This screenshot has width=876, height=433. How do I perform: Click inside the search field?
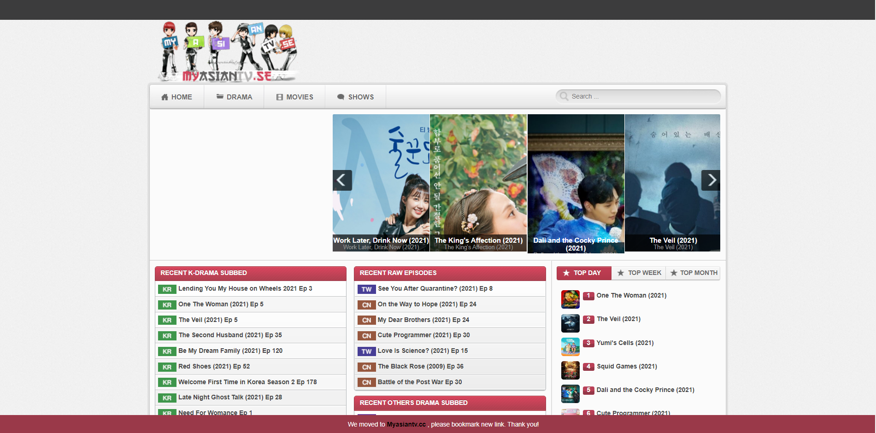pos(641,96)
